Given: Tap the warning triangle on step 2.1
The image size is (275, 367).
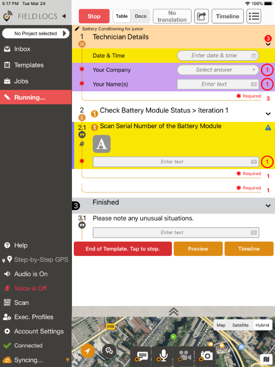Looking at the screenshot, I should 268,128.
